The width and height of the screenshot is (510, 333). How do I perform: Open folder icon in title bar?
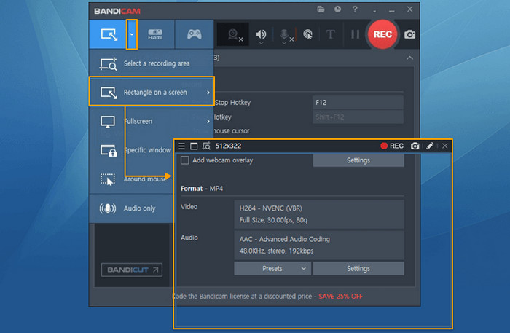click(321, 9)
